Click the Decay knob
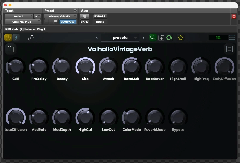The image size is (240, 163). pos(62,67)
